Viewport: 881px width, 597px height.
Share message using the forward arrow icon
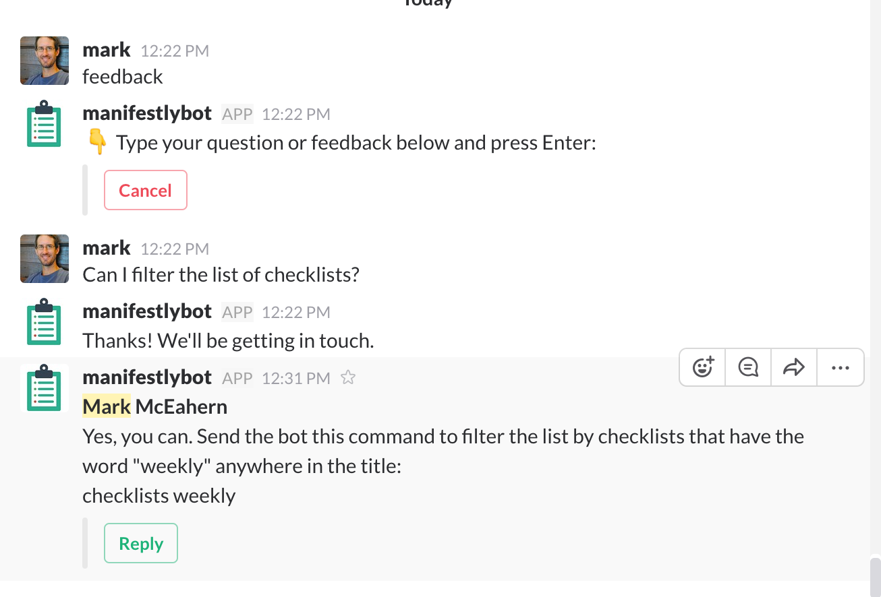coord(794,367)
